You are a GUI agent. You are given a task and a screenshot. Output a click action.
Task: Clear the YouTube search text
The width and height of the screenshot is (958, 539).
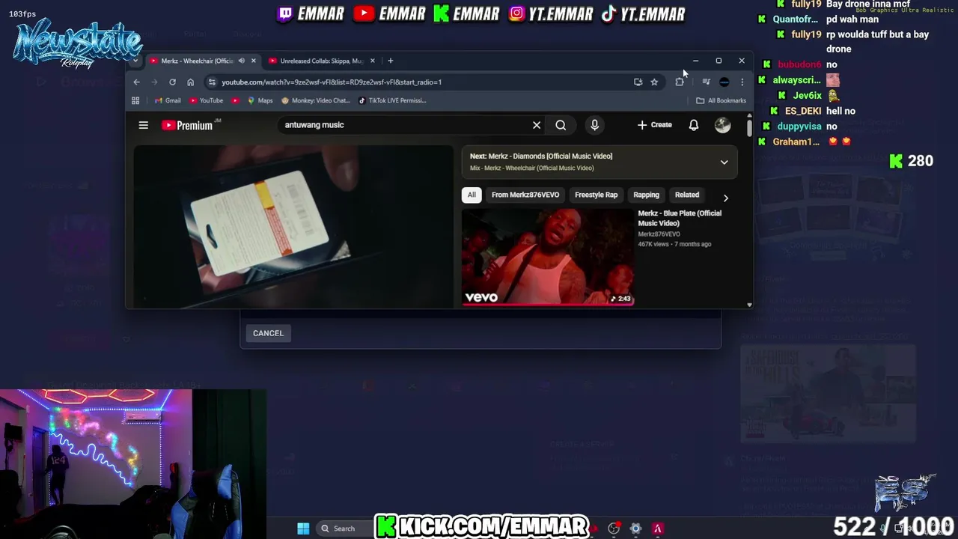tap(537, 125)
